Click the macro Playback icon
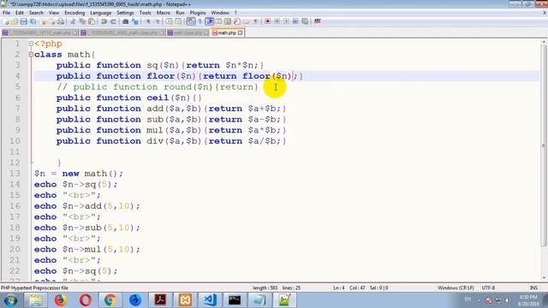The height and width of the screenshot is (308, 548). coord(286,21)
